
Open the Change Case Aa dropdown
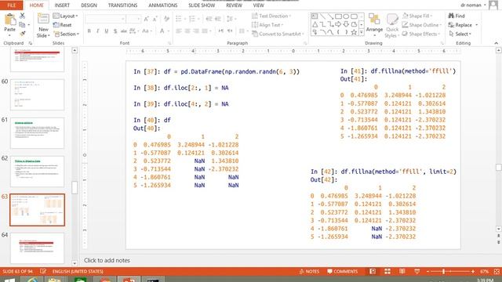147,31
